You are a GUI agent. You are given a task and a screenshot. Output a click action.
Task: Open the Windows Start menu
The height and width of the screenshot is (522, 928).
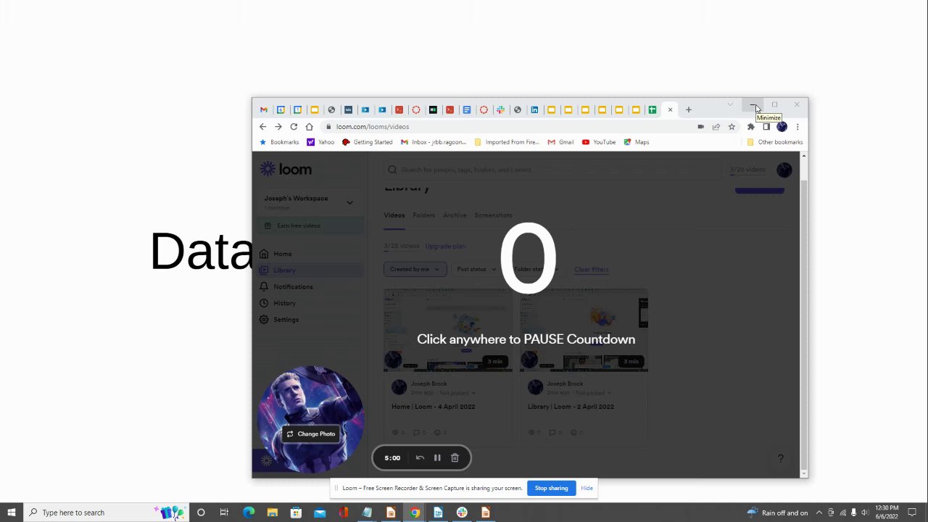(11, 513)
